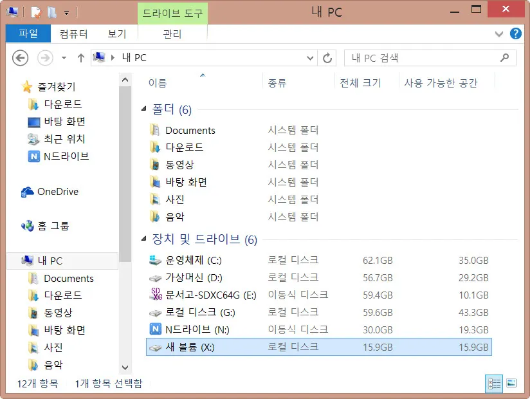Open the address bar dropdown
The height and width of the screenshot is (399, 530).
click(x=310, y=58)
